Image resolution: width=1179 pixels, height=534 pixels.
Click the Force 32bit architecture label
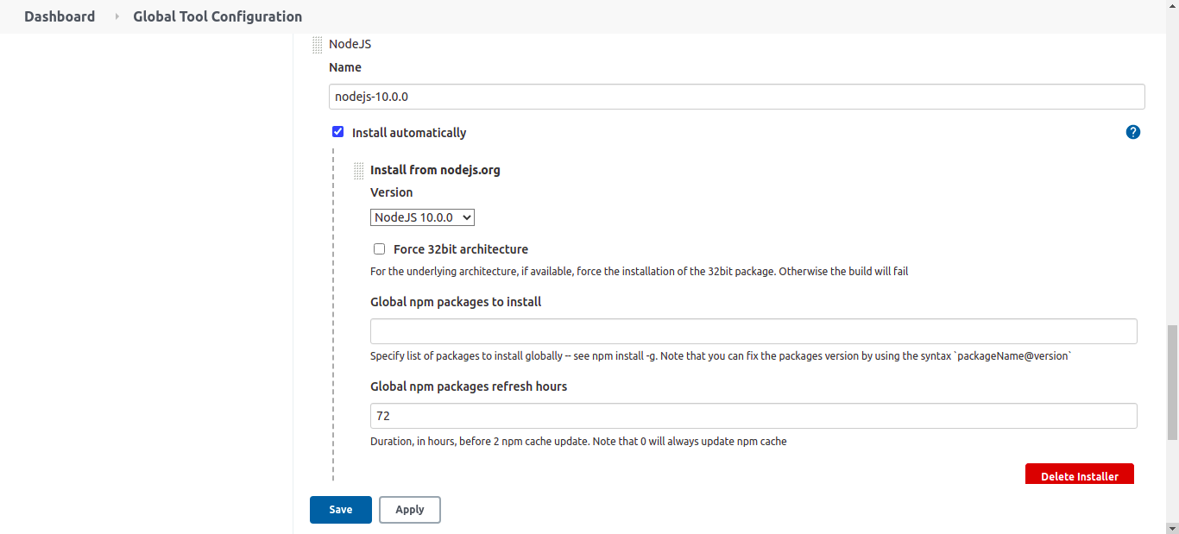(x=461, y=249)
